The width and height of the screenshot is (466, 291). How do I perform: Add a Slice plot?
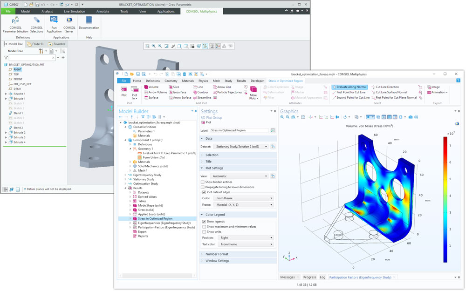coord(173,87)
